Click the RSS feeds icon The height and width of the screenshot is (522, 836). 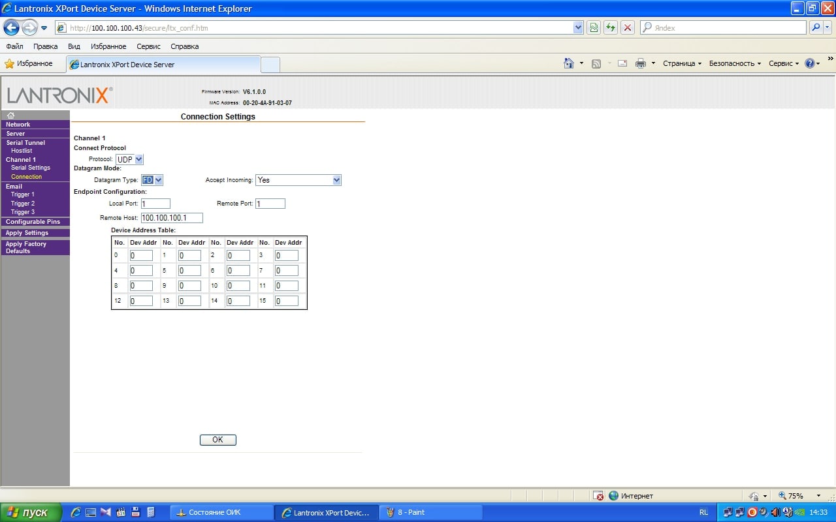[596, 63]
